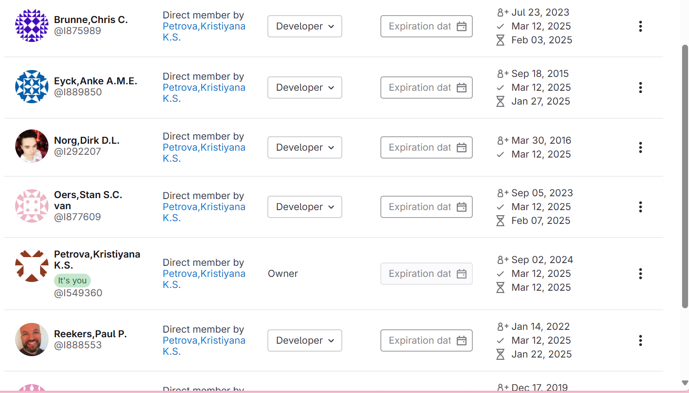
Task: Click the green It's you badge
Action: point(72,280)
